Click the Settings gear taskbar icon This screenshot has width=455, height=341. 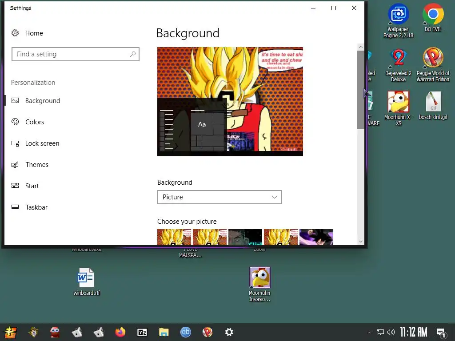click(229, 332)
